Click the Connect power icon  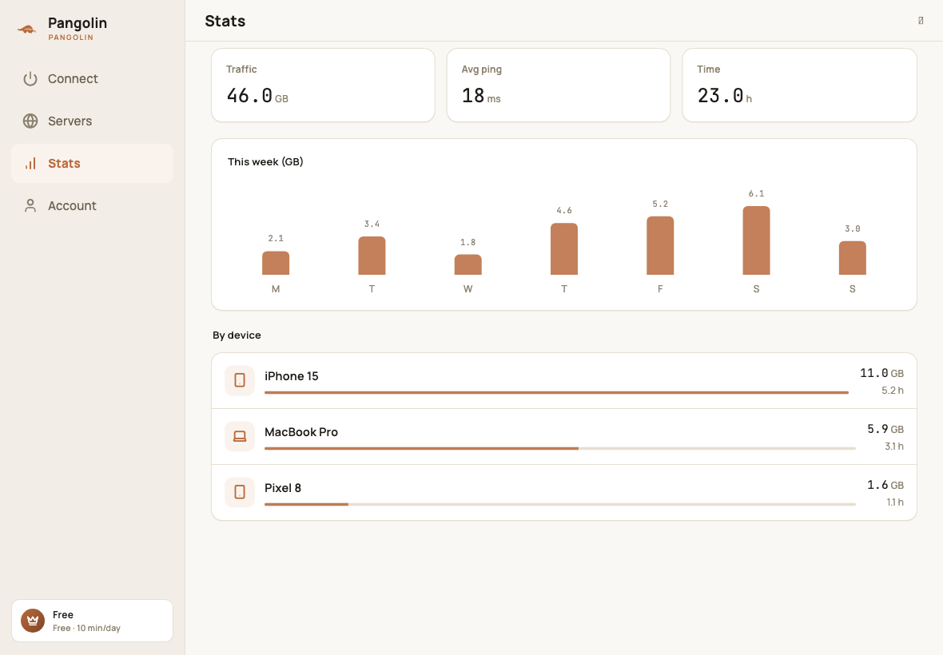click(x=30, y=79)
